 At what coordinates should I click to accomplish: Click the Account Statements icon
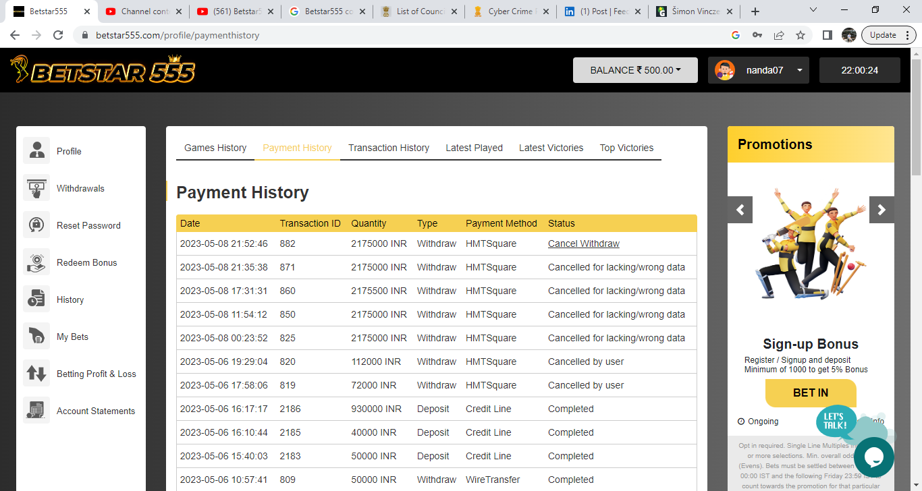pos(36,410)
